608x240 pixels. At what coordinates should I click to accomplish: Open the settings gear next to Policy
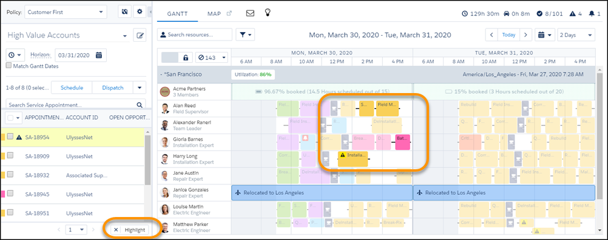(140, 12)
